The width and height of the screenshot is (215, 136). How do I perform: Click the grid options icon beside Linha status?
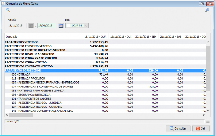pos(208,121)
